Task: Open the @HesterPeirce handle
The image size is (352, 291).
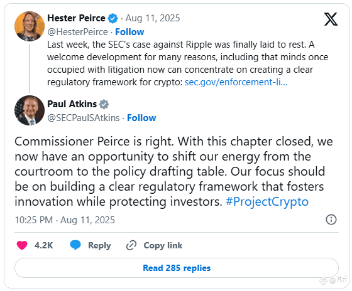Action: [x=78, y=32]
